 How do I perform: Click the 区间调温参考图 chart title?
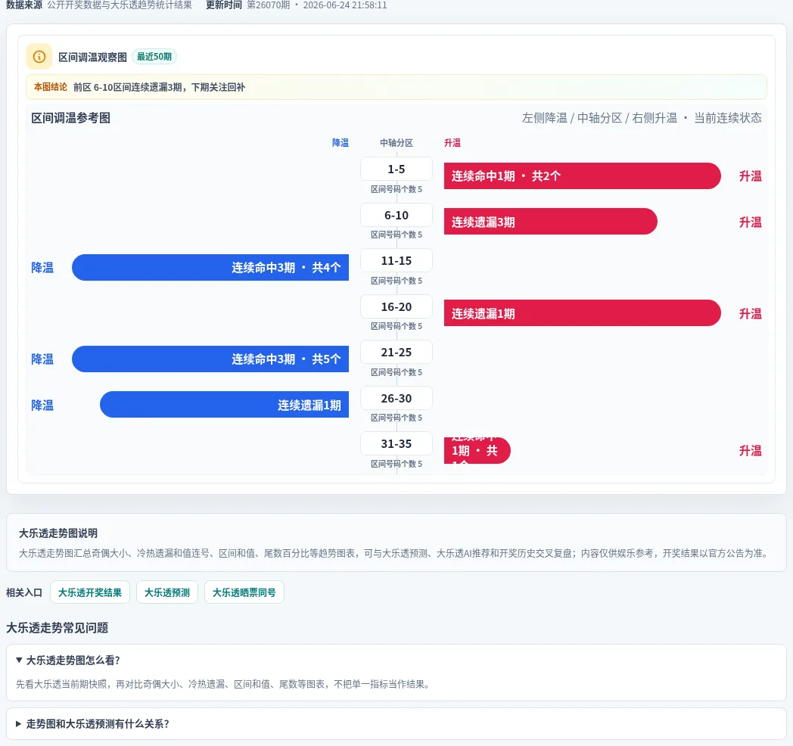click(x=71, y=118)
